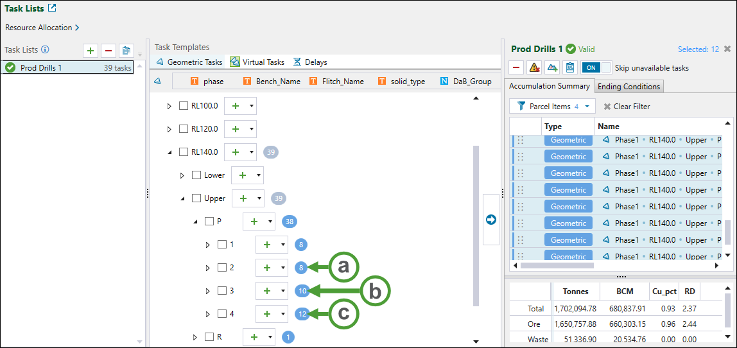The width and height of the screenshot is (737, 348).
Task: Click the warning triangle icon in Prod Drills toolbar
Action: [533, 67]
